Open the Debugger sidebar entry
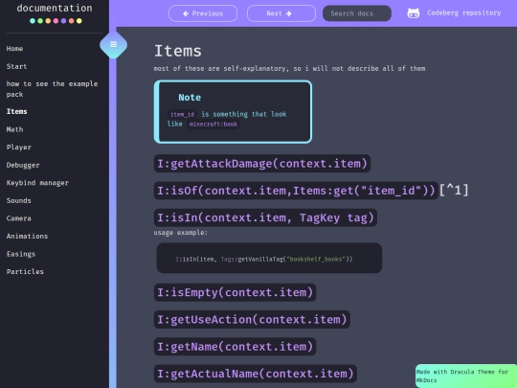 click(23, 165)
